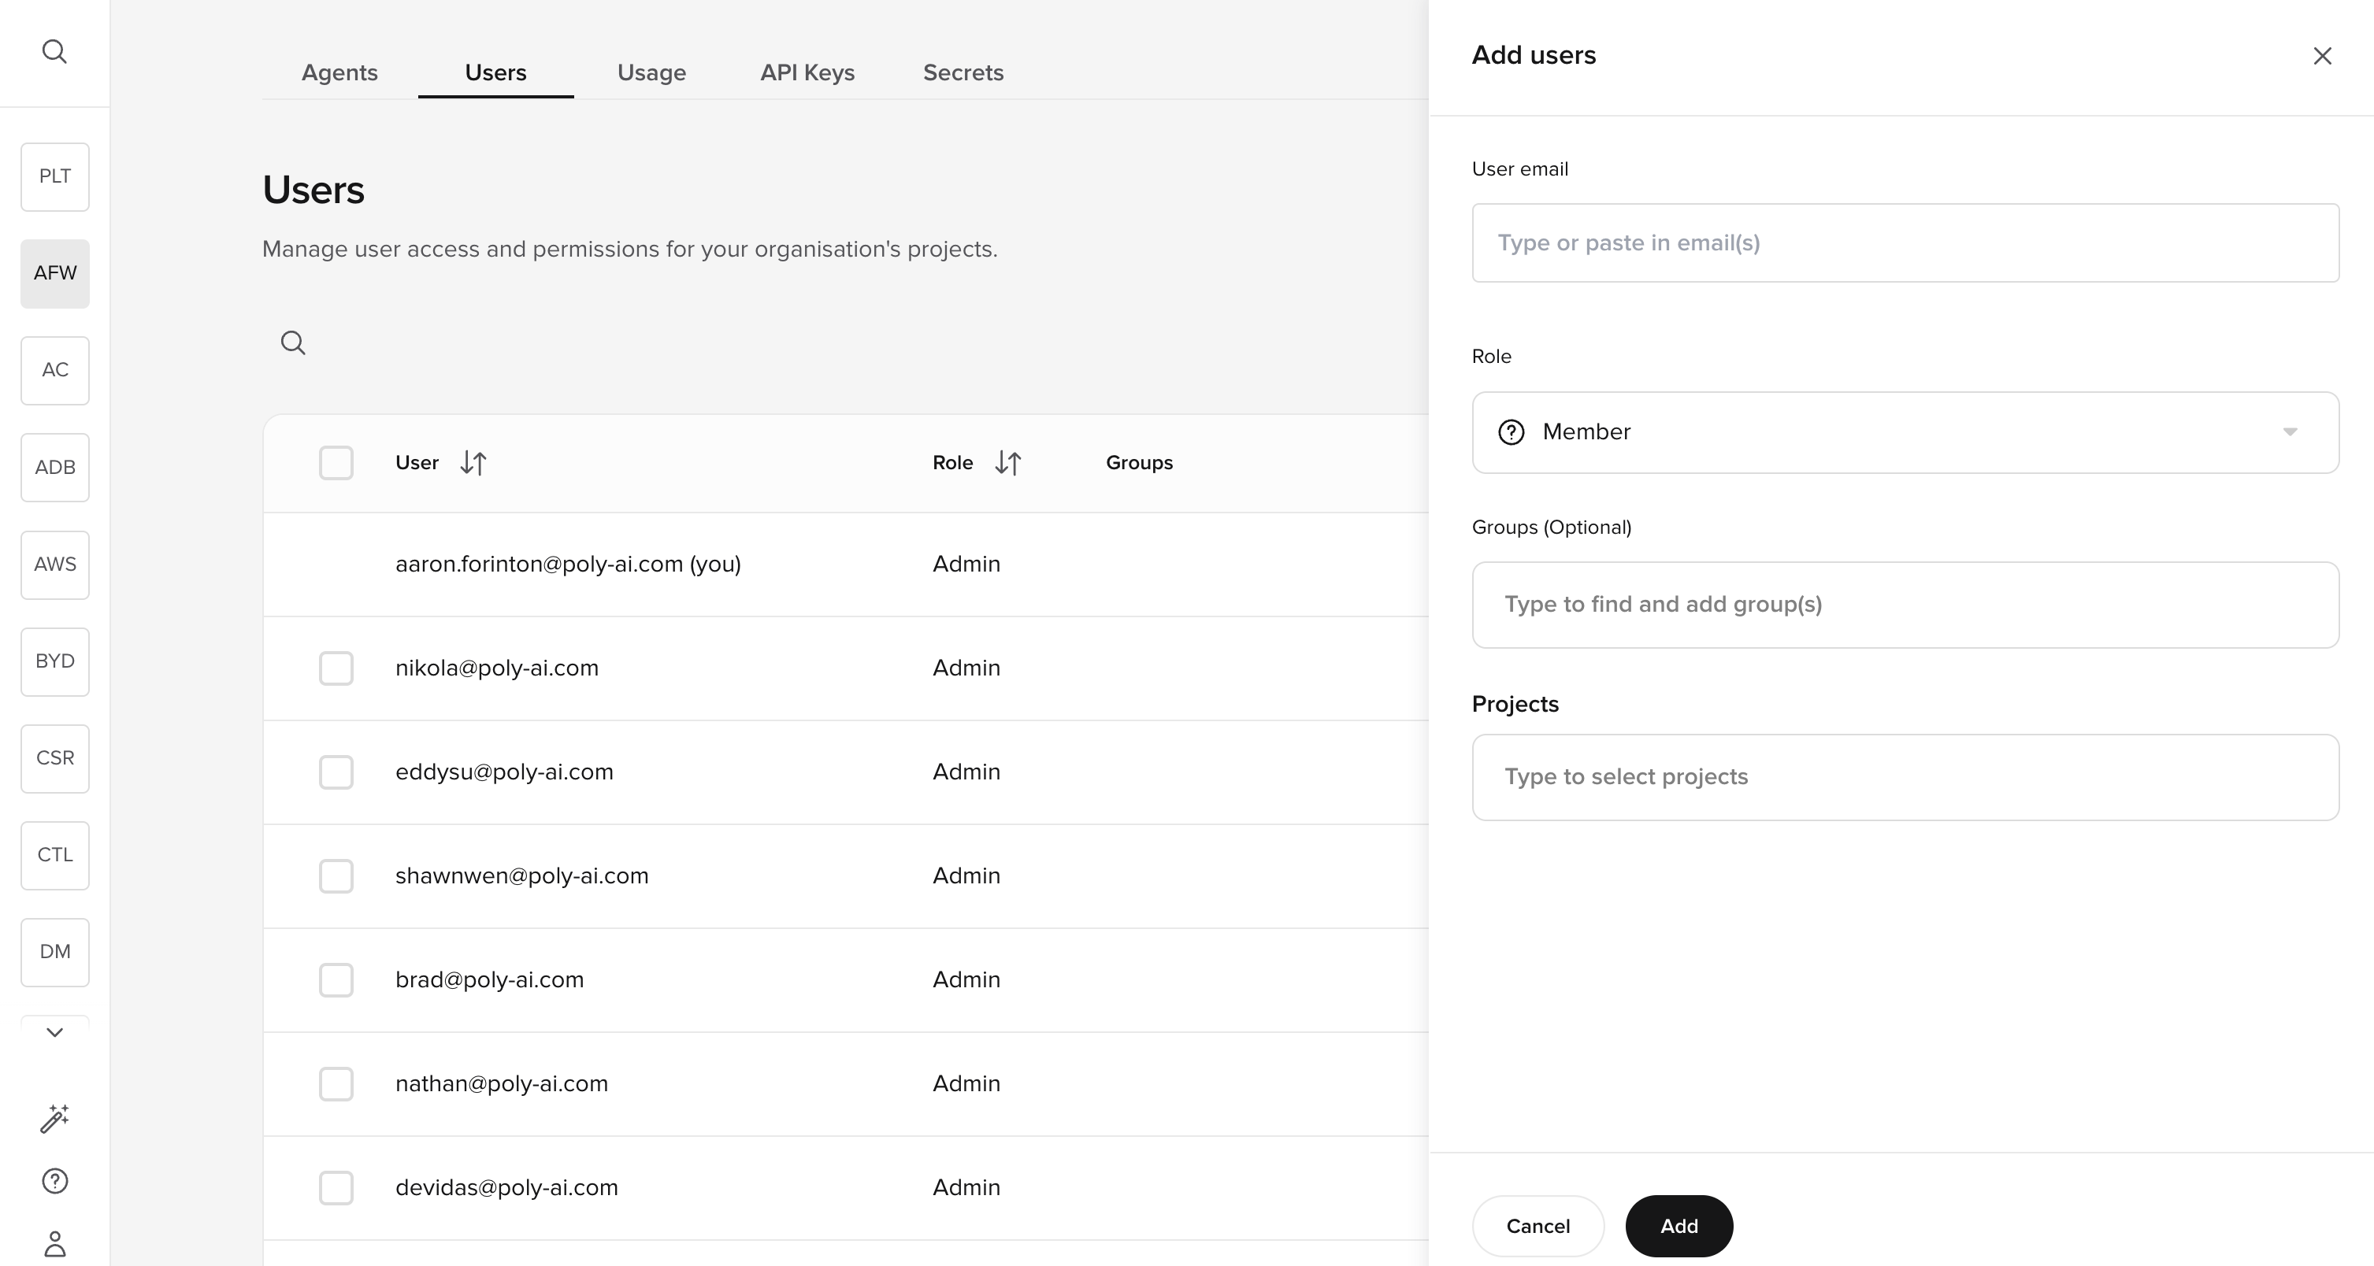The width and height of the screenshot is (2374, 1266).
Task: Click the User column header label
Action: (x=417, y=462)
